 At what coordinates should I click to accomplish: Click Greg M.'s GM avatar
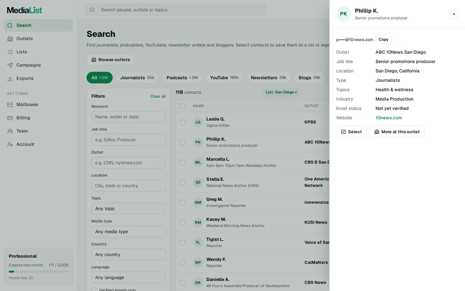click(198, 202)
